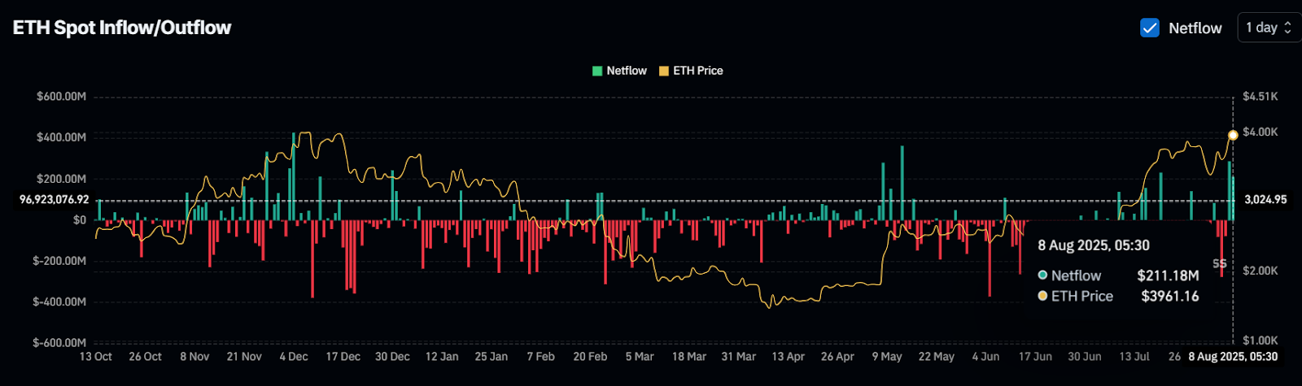This screenshot has width=1302, height=386.
Task: Click the 22 May date label
Action: point(936,357)
